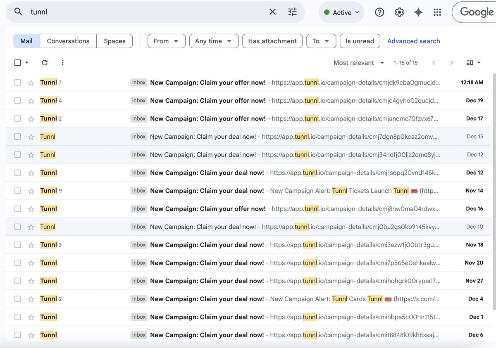Star the Tunnl email dated Dec 15

31,137
